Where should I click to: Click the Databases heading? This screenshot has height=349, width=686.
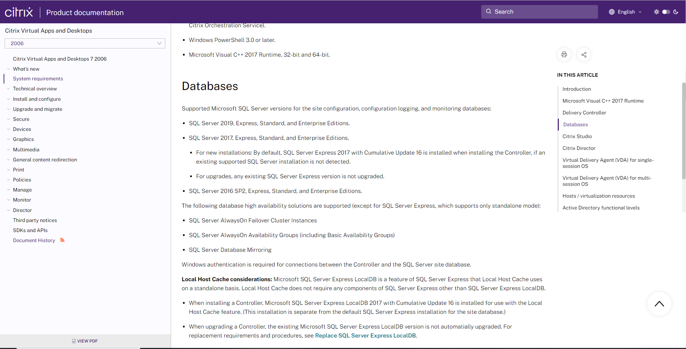(x=210, y=86)
